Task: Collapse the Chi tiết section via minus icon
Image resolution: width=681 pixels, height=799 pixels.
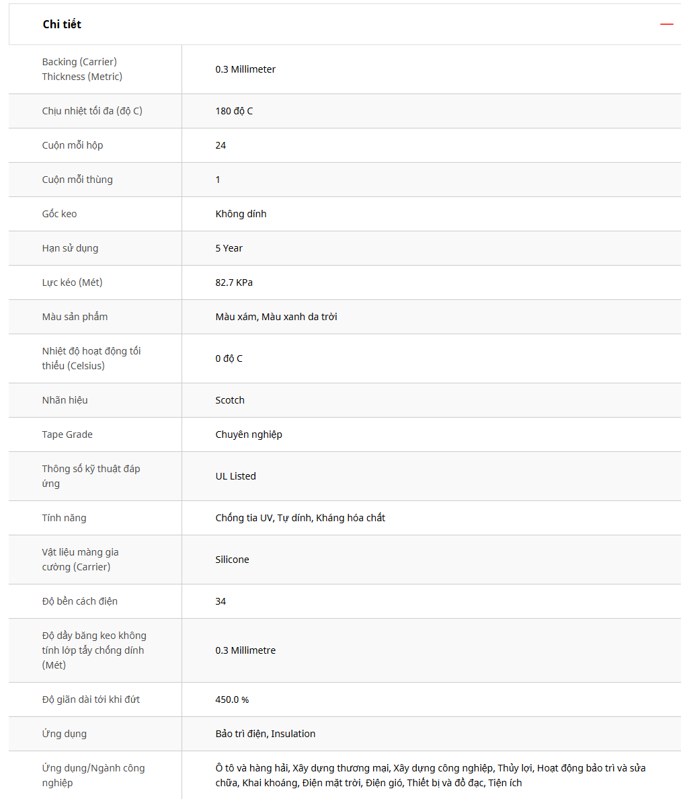Action: click(666, 24)
